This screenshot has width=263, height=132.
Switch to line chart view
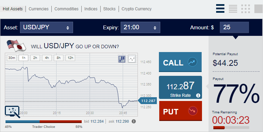(132, 59)
